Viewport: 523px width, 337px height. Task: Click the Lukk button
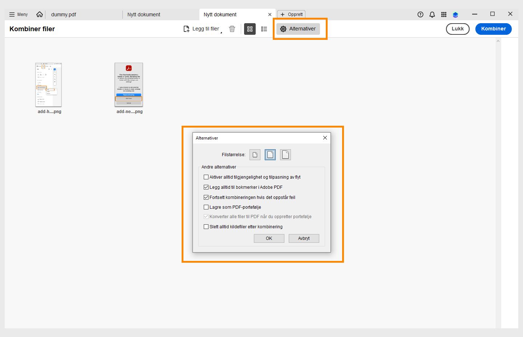point(458,29)
